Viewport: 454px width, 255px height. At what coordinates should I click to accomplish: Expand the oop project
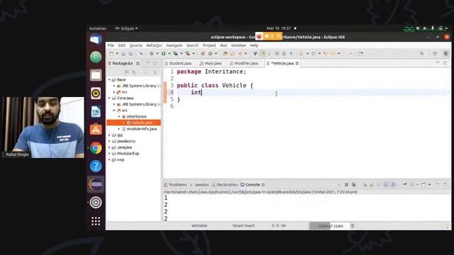point(109,159)
